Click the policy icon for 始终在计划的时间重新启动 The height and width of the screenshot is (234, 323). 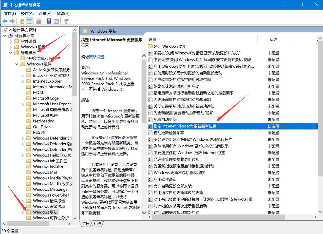[150, 86]
